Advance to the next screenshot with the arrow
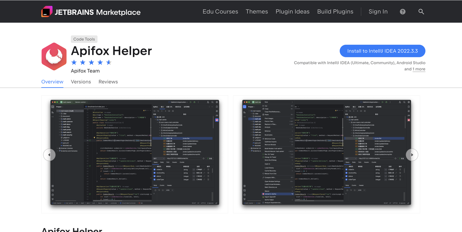The width and height of the screenshot is (462, 232). click(412, 155)
